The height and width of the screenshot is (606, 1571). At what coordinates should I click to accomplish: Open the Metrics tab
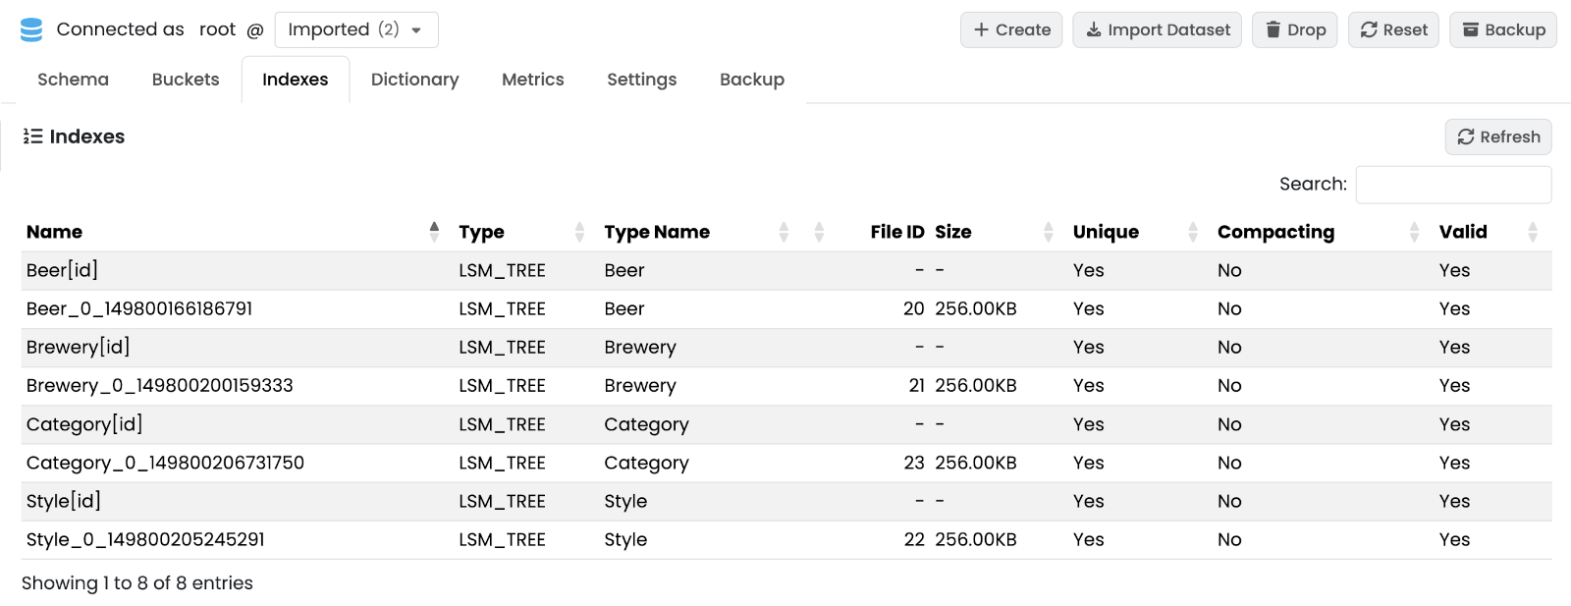pyautogui.click(x=533, y=80)
